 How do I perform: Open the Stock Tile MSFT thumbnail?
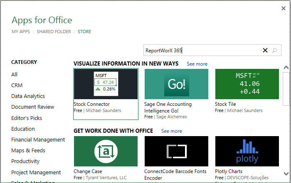pyautogui.click(x=247, y=84)
